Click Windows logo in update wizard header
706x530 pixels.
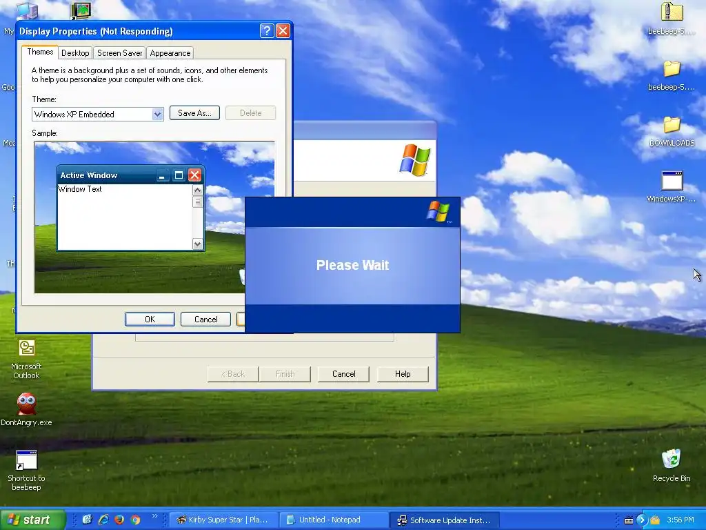pos(414,160)
